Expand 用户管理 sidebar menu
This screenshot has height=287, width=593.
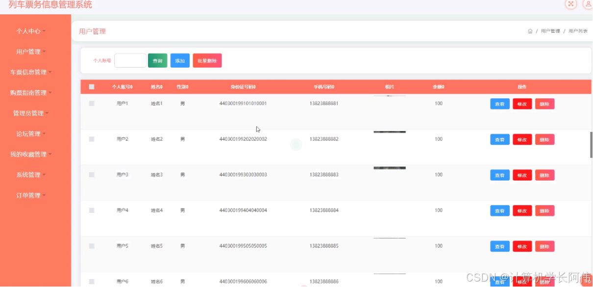31,52
